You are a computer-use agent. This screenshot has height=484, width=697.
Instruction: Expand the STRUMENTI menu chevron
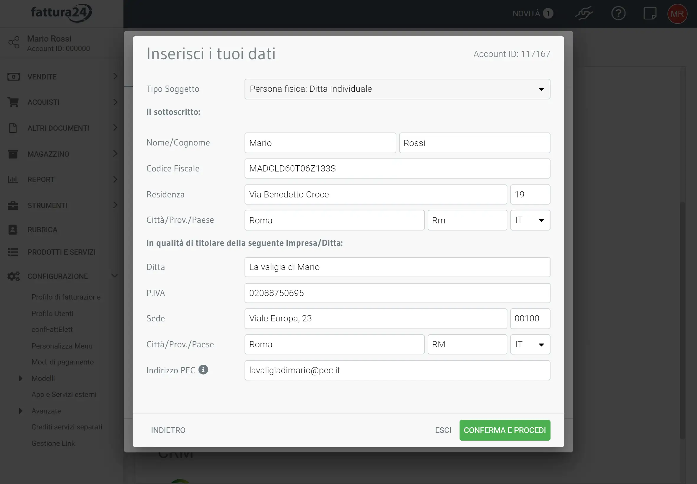tap(115, 205)
